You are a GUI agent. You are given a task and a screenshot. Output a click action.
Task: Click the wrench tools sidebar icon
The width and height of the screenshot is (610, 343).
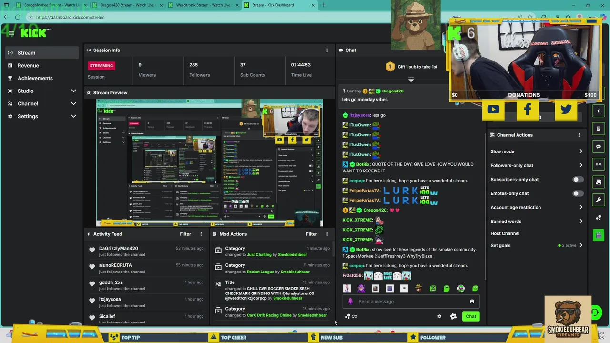tap(599, 200)
